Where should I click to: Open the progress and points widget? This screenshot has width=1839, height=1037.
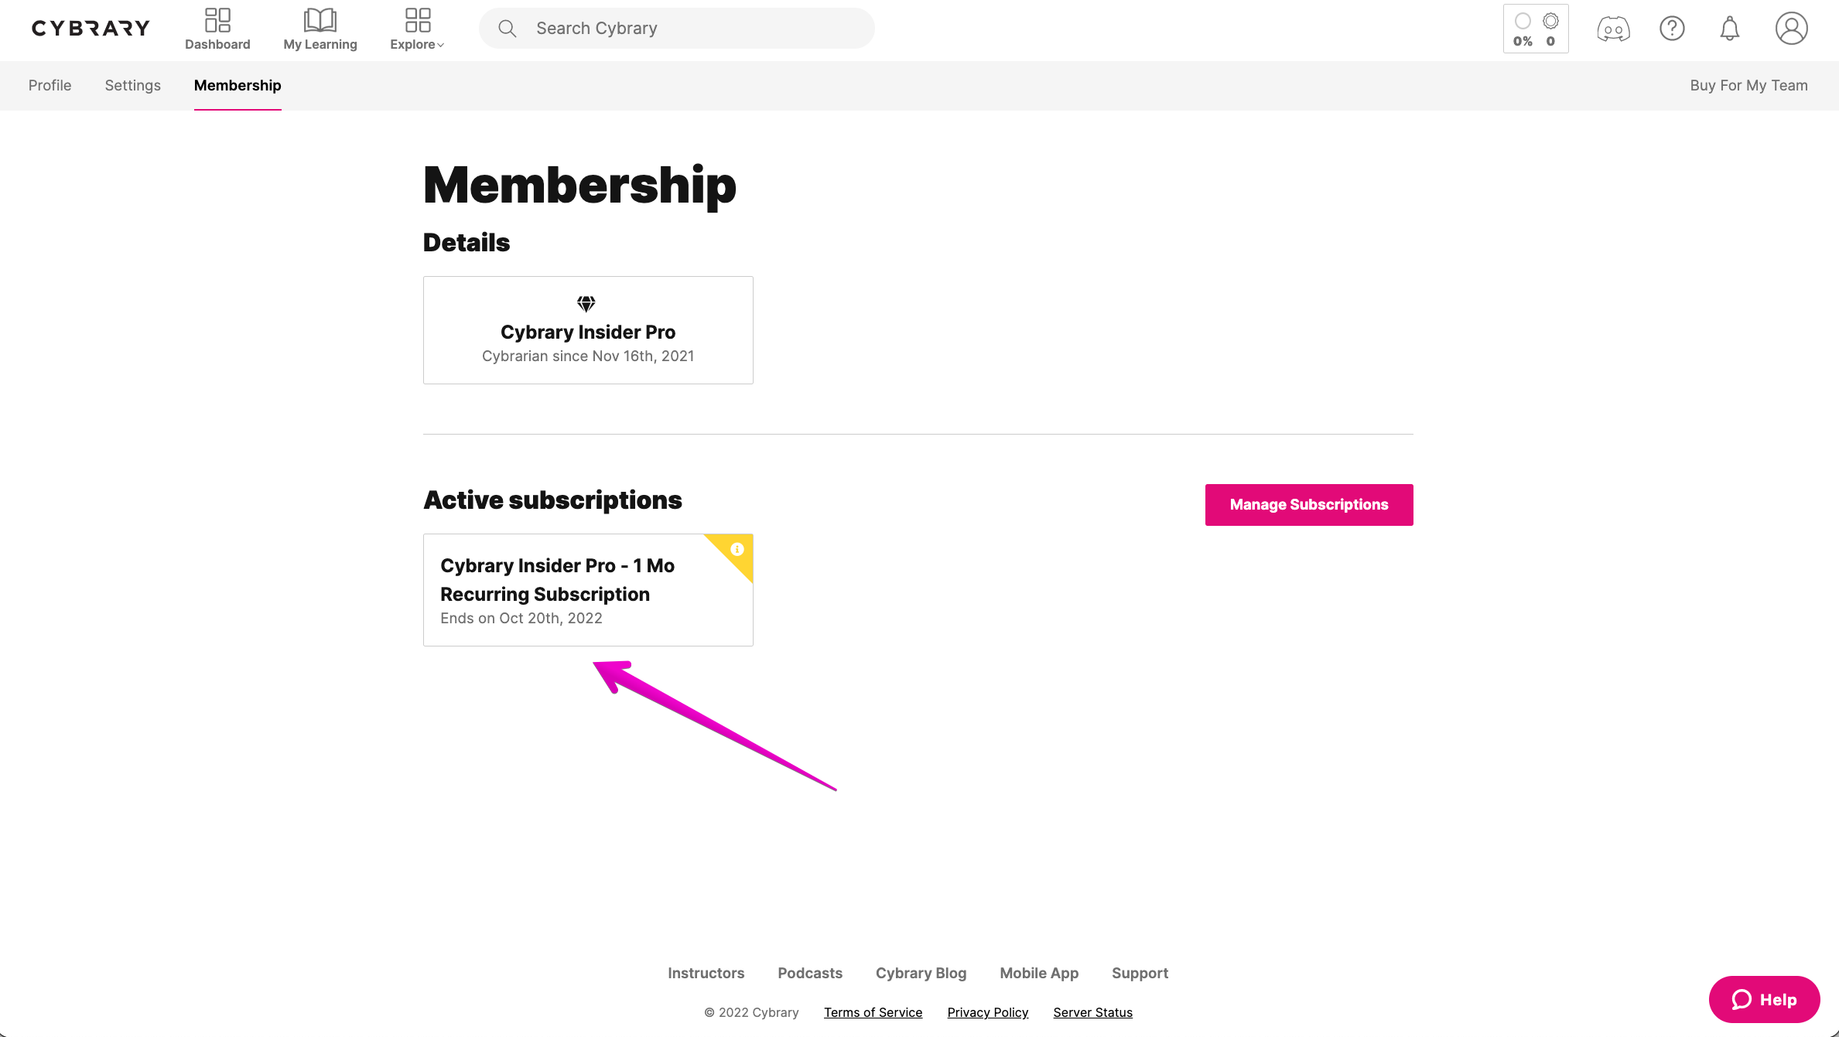(1536, 29)
